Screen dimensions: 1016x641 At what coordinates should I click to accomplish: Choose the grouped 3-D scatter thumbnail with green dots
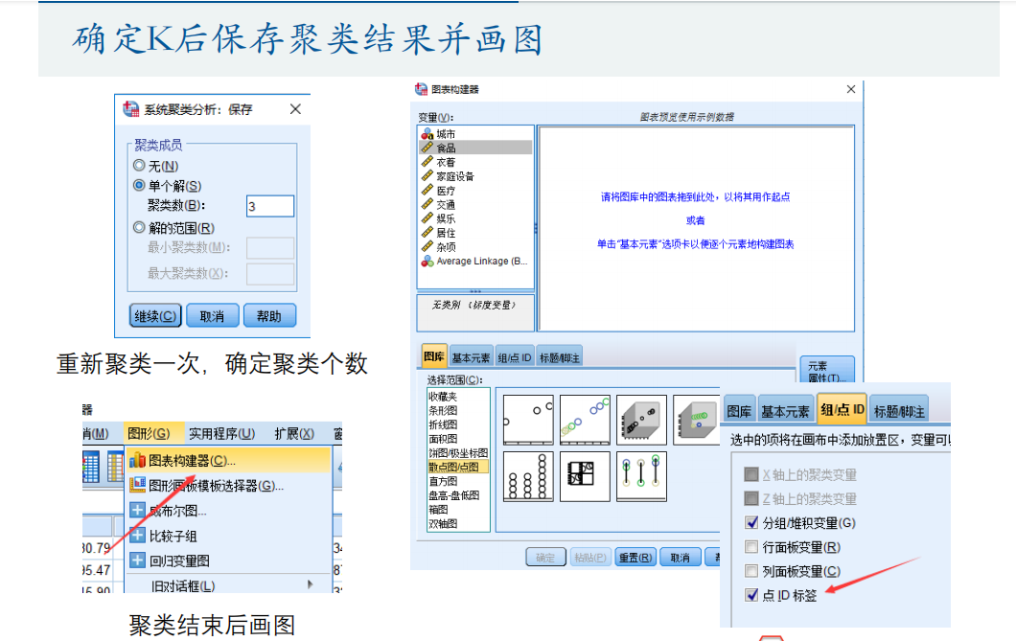pyautogui.click(x=697, y=420)
